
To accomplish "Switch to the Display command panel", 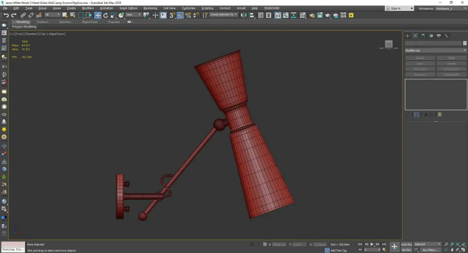I will tap(439, 36).
